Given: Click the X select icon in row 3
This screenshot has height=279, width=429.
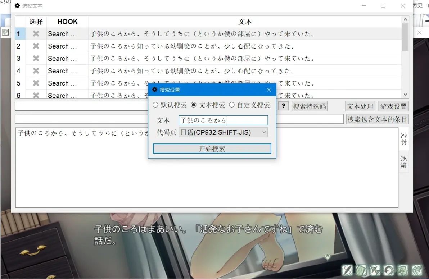Looking at the screenshot, I should click(36, 59).
